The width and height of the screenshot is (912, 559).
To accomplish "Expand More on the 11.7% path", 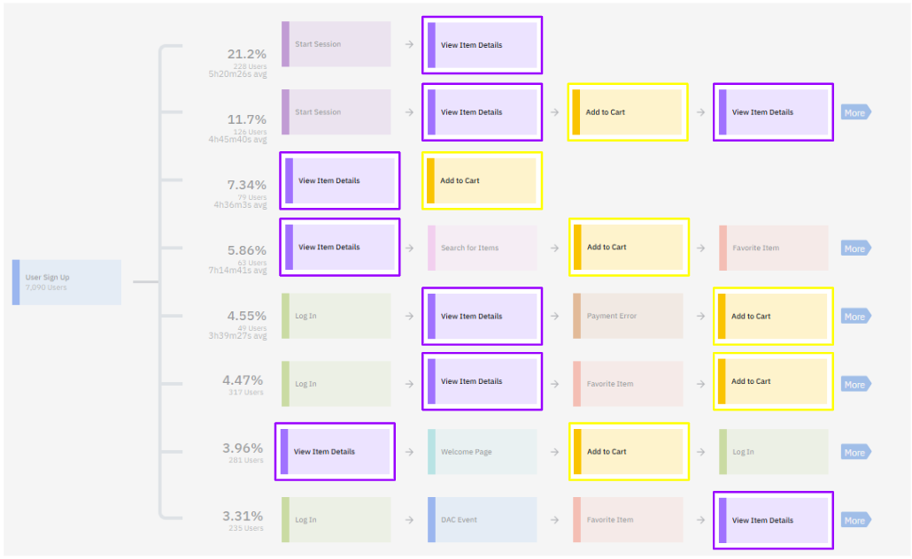I will 855,112.
